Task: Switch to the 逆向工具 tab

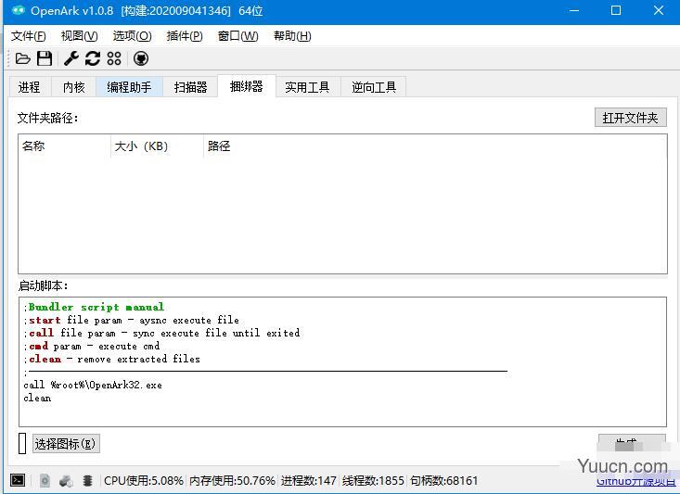Action: pyautogui.click(x=374, y=87)
